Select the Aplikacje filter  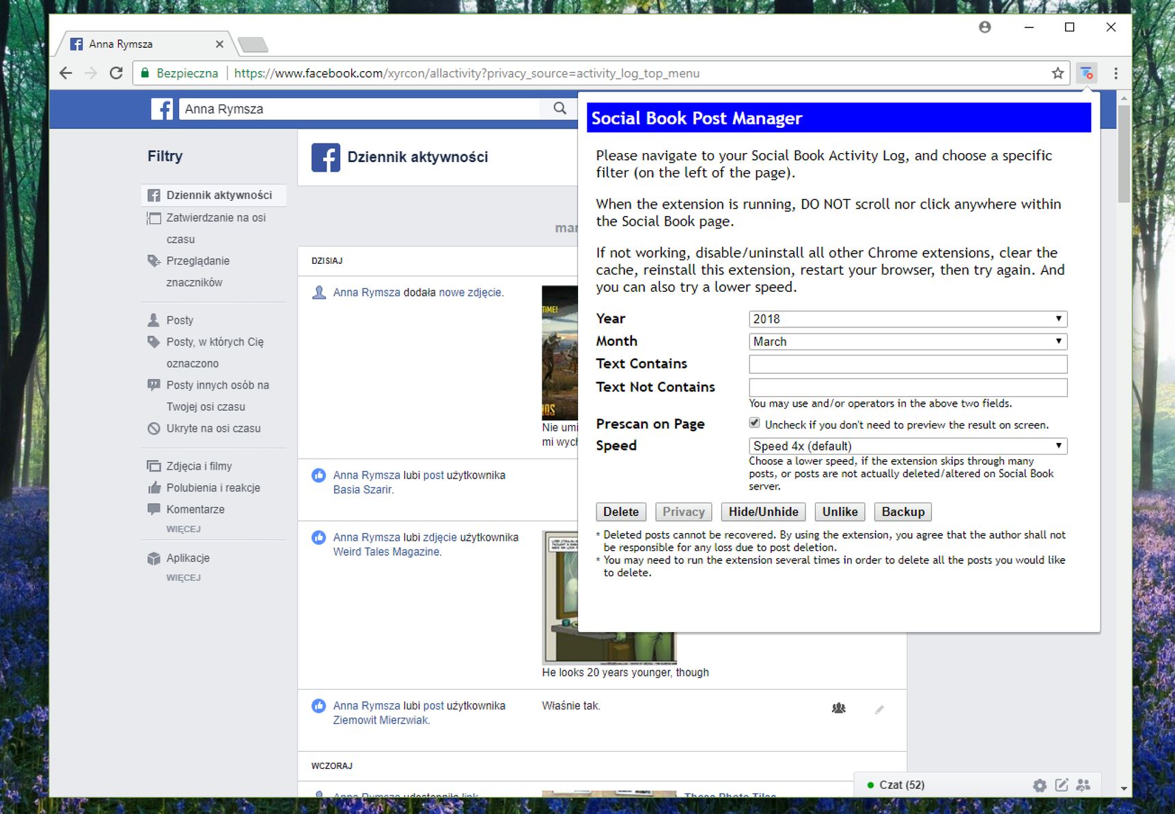pyautogui.click(x=213, y=558)
